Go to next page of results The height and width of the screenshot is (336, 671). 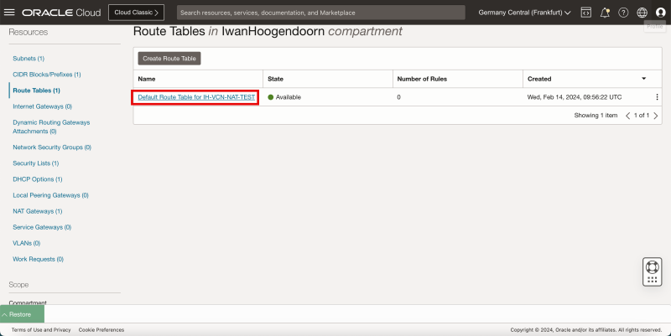(x=654, y=115)
